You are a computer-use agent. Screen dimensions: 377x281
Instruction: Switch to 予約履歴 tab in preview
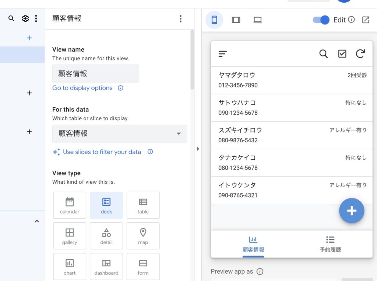click(330, 244)
